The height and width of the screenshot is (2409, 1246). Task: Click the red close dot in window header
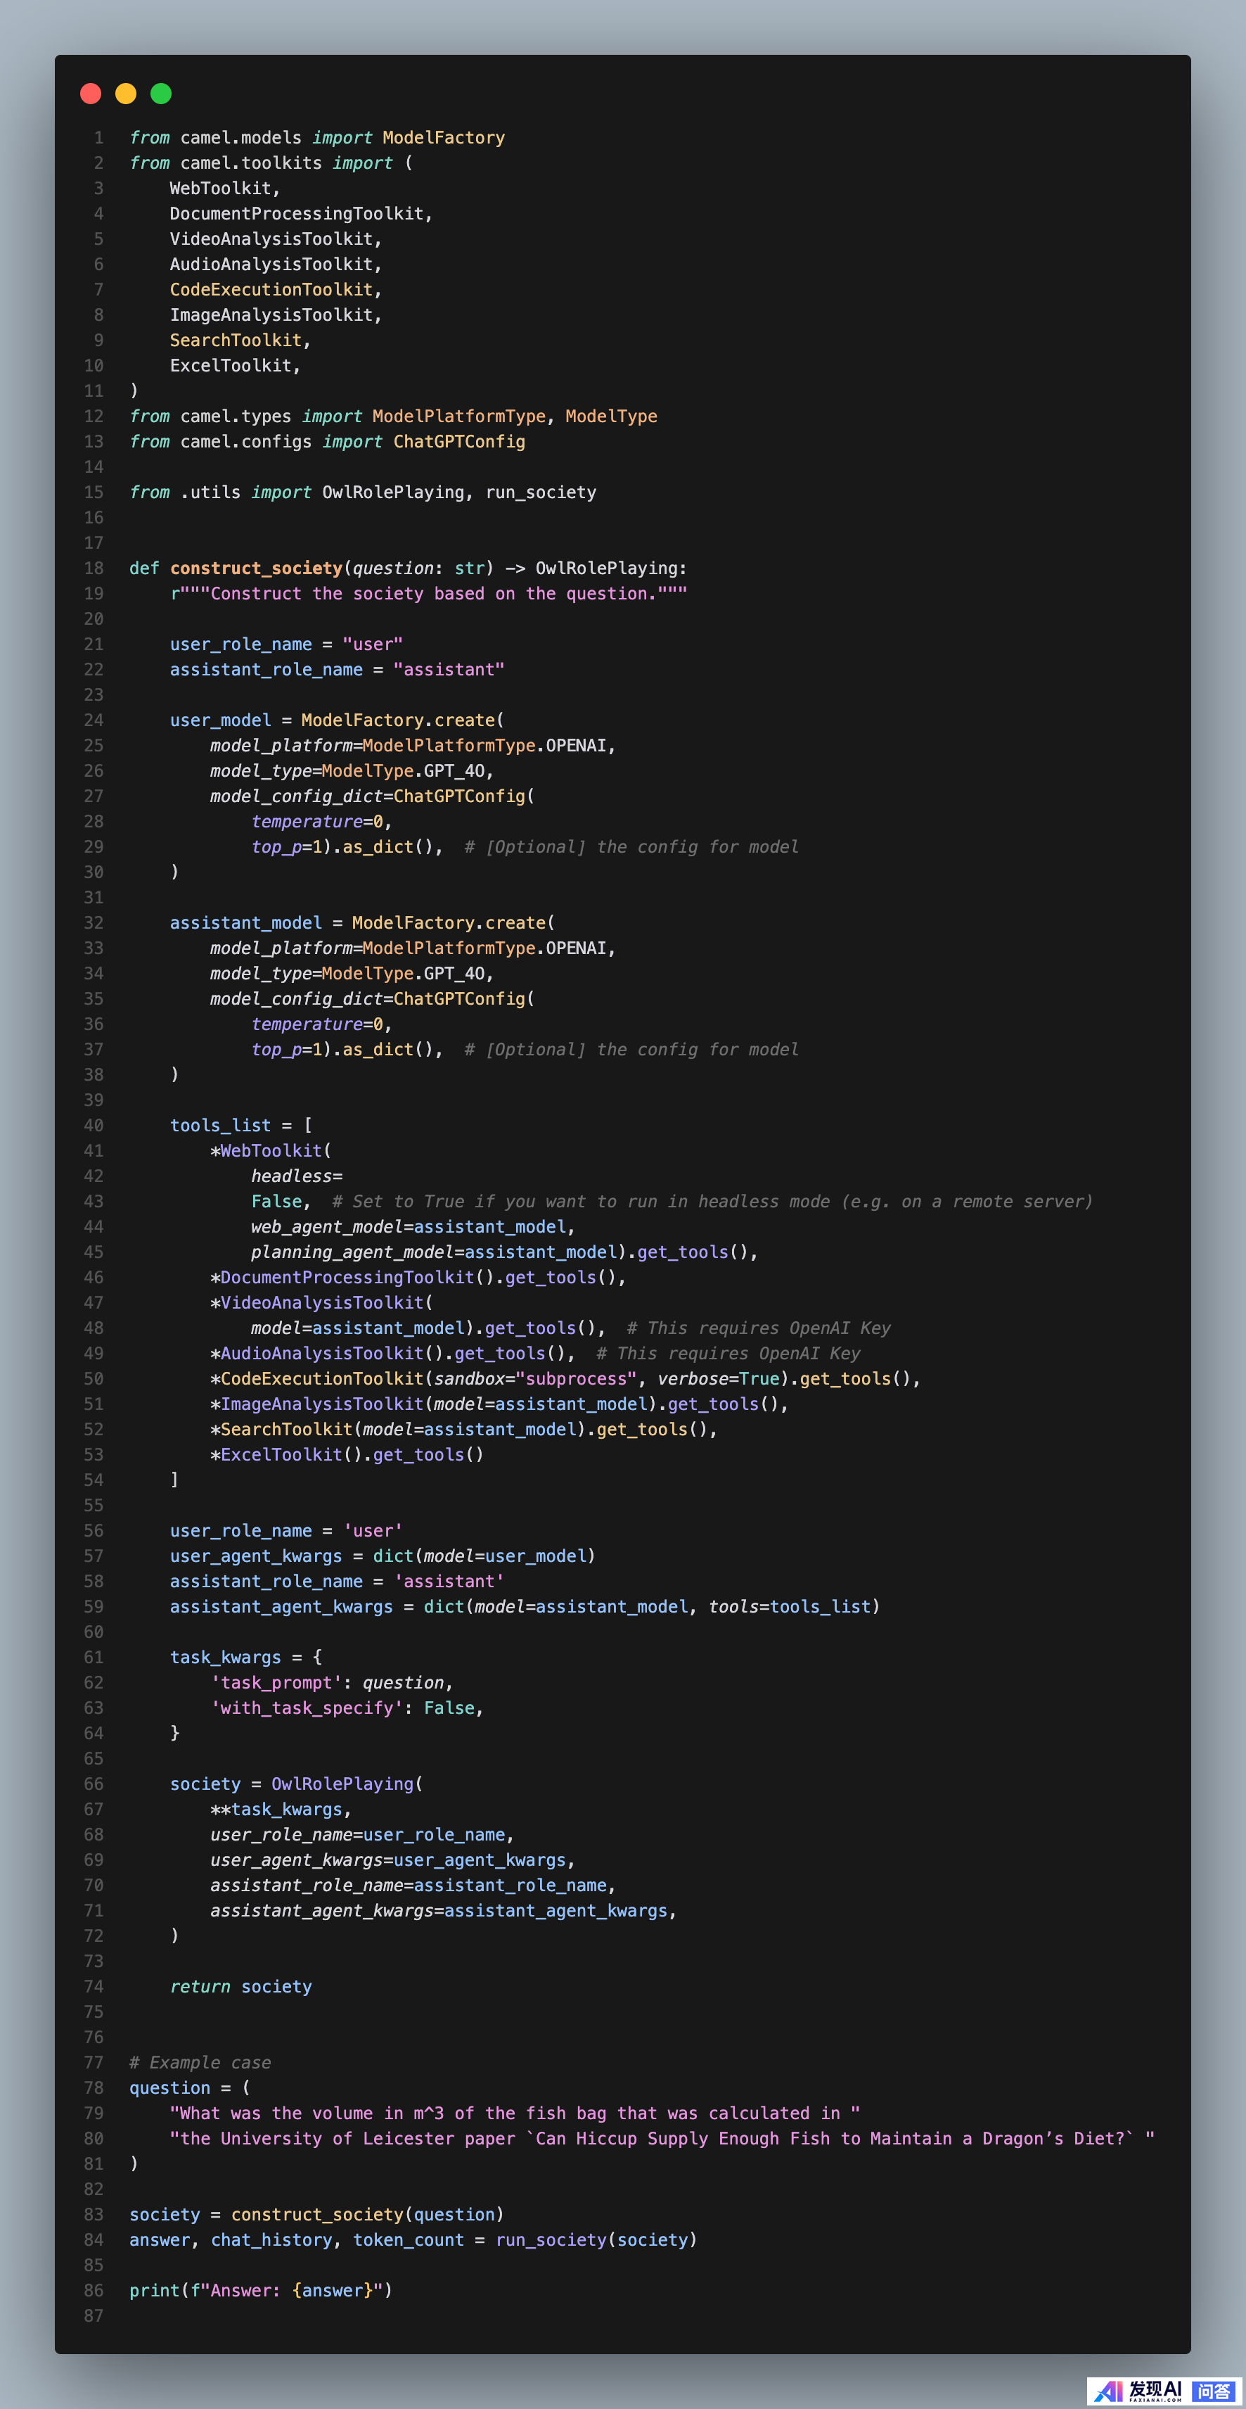click(x=91, y=94)
